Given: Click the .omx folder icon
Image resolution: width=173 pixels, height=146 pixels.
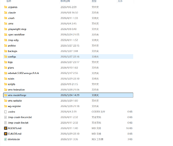Looking at the screenshot, I should (5, 23).
